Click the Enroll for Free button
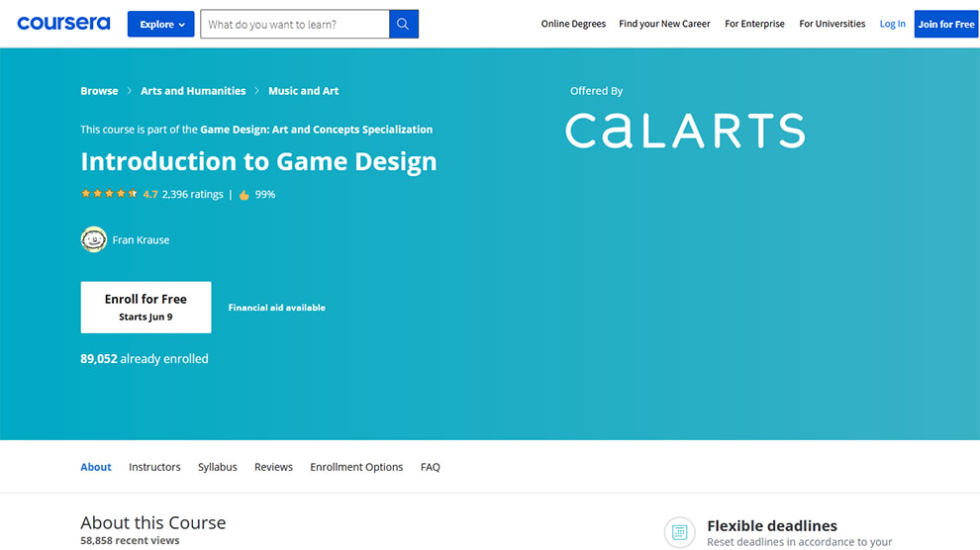Viewport: 980px width, 550px height. coord(146,308)
